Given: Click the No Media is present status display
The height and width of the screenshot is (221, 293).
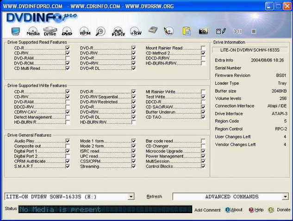Looking at the screenshot, I should pos(105,209).
